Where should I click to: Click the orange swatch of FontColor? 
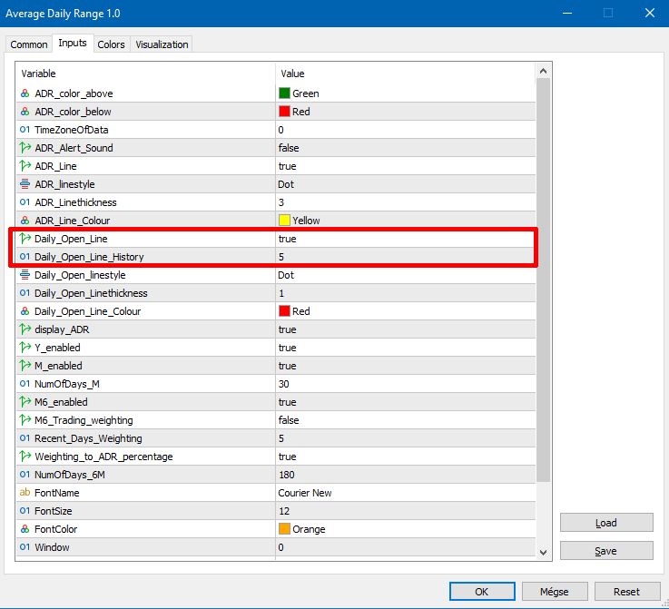(x=284, y=529)
